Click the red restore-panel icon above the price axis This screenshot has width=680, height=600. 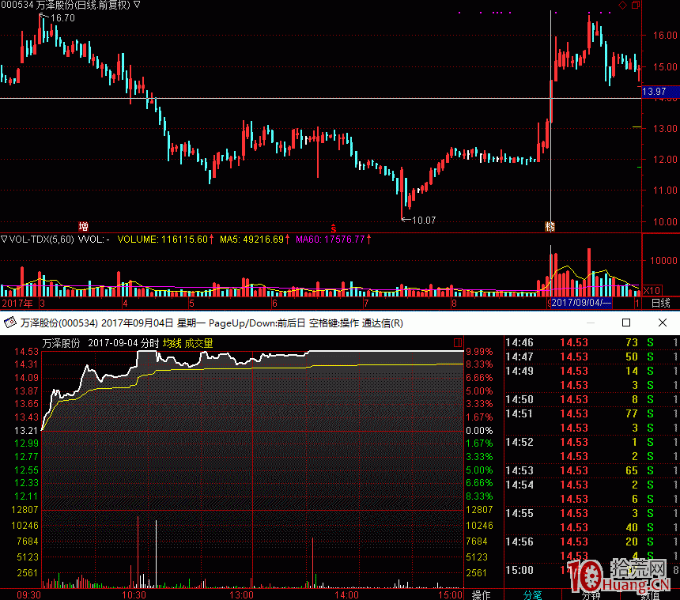[x=636, y=6]
